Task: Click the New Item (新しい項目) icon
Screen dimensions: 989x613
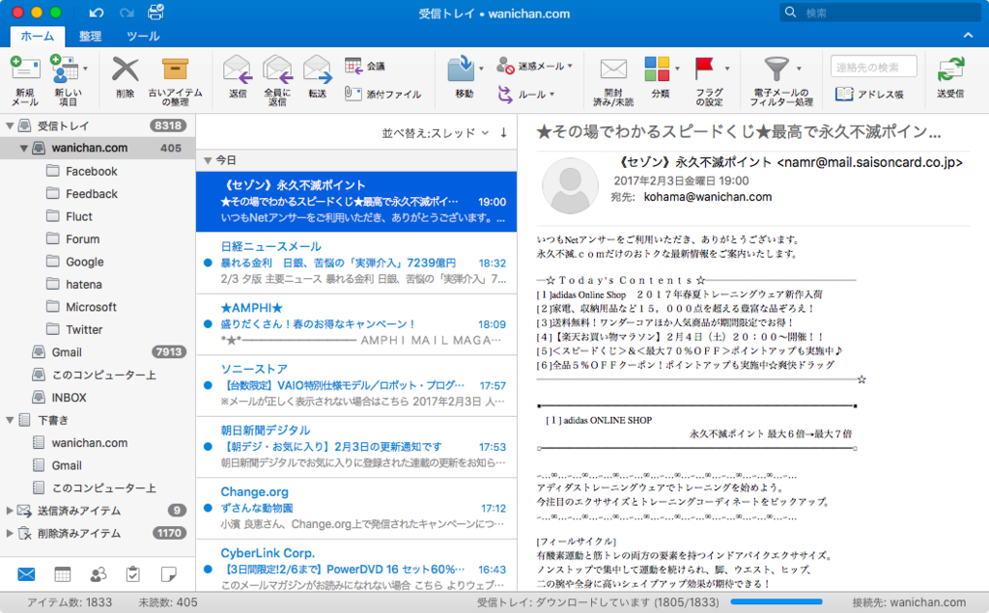Action: pyautogui.click(x=65, y=70)
